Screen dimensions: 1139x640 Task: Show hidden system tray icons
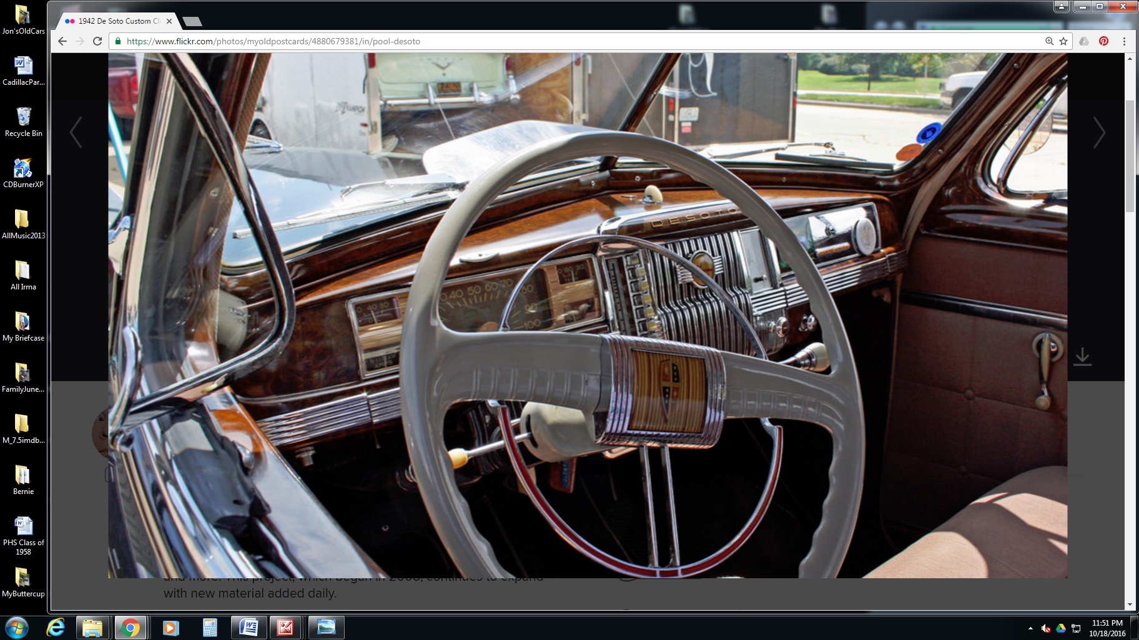[1030, 628]
